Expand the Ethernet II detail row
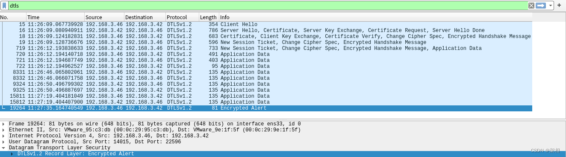 [x=4, y=130]
